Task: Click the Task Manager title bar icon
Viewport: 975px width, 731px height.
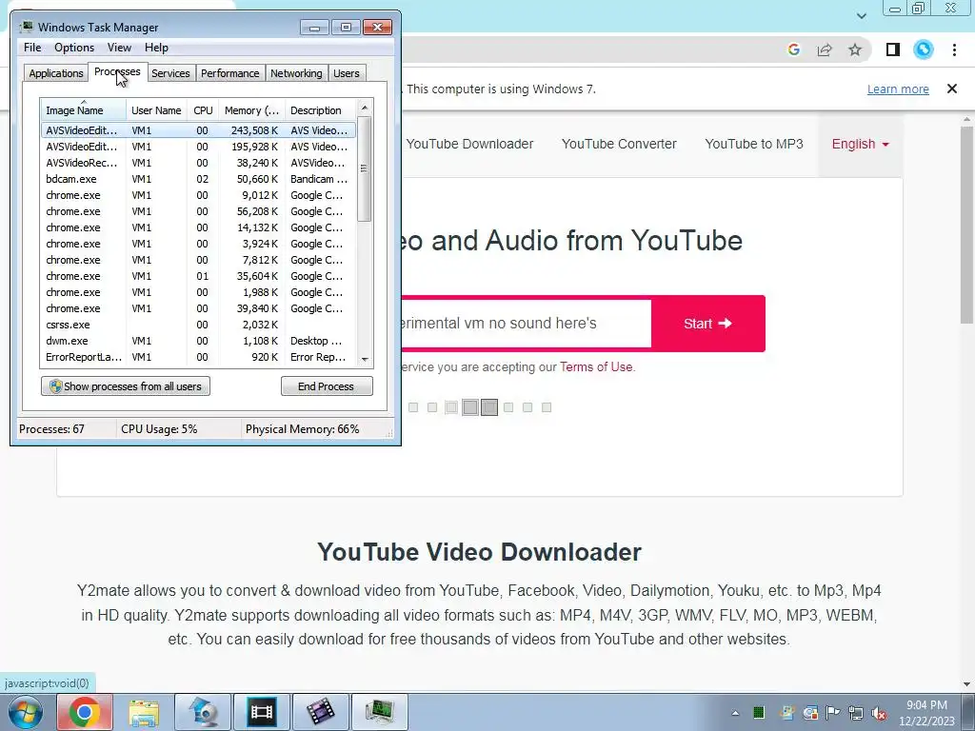Action: 26,27
